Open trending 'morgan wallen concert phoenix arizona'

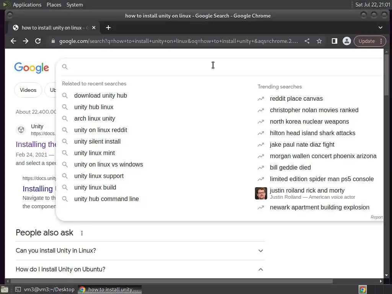[x=323, y=156]
